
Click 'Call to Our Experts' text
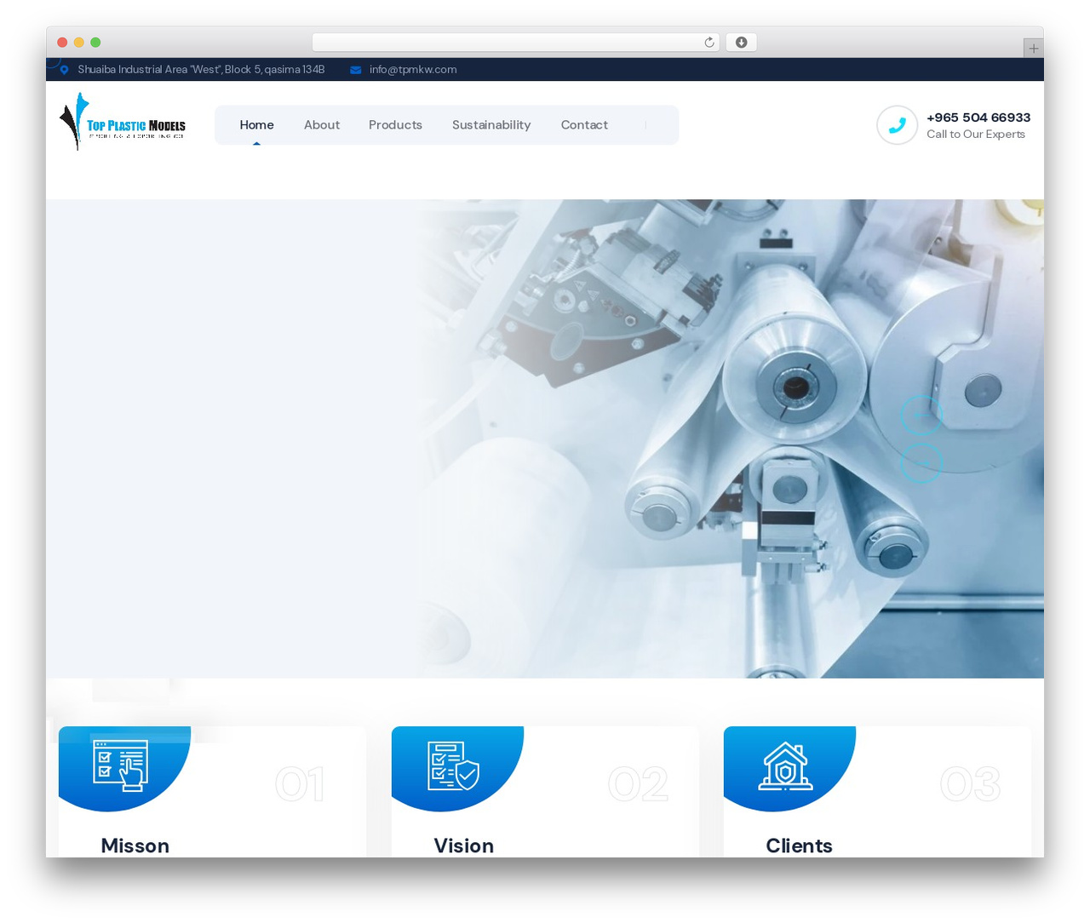click(976, 135)
